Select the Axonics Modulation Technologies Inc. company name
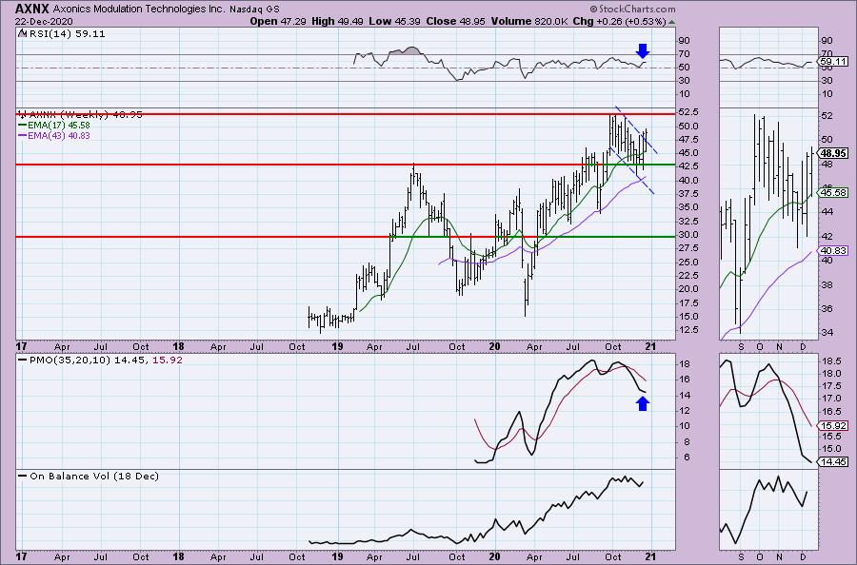Image resolution: width=857 pixels, height=565 pixels. 139,10
